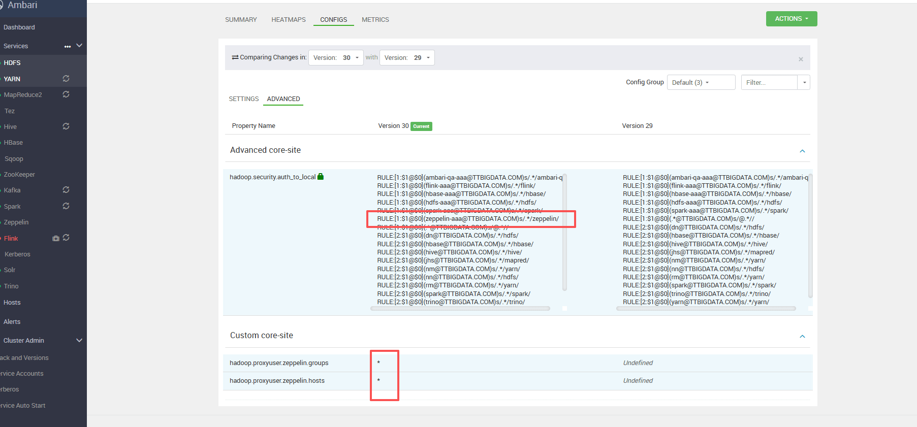Click the refresh icon beside Kafka

[66, 190]
